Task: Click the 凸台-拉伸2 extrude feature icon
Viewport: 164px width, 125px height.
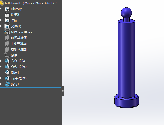Action: click(7, 67)
